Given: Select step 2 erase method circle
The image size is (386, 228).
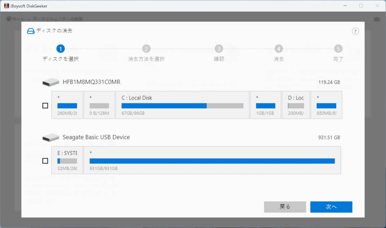Looking at the screenshot, I should [x=146, y=49].
